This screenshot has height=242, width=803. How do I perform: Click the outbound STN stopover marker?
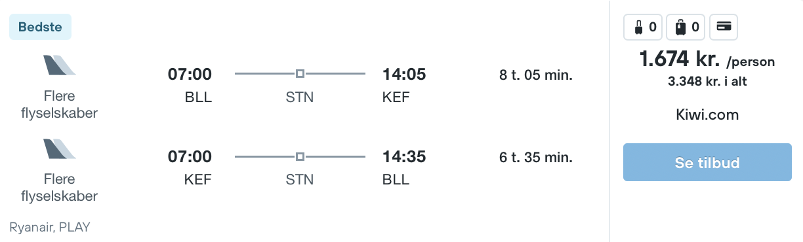pyautogui.click(x=300, y=74)
